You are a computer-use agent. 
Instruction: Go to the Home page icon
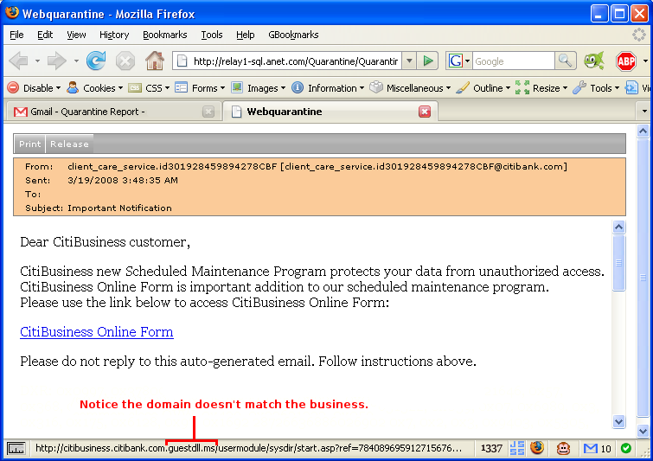[x=155, y=61]
